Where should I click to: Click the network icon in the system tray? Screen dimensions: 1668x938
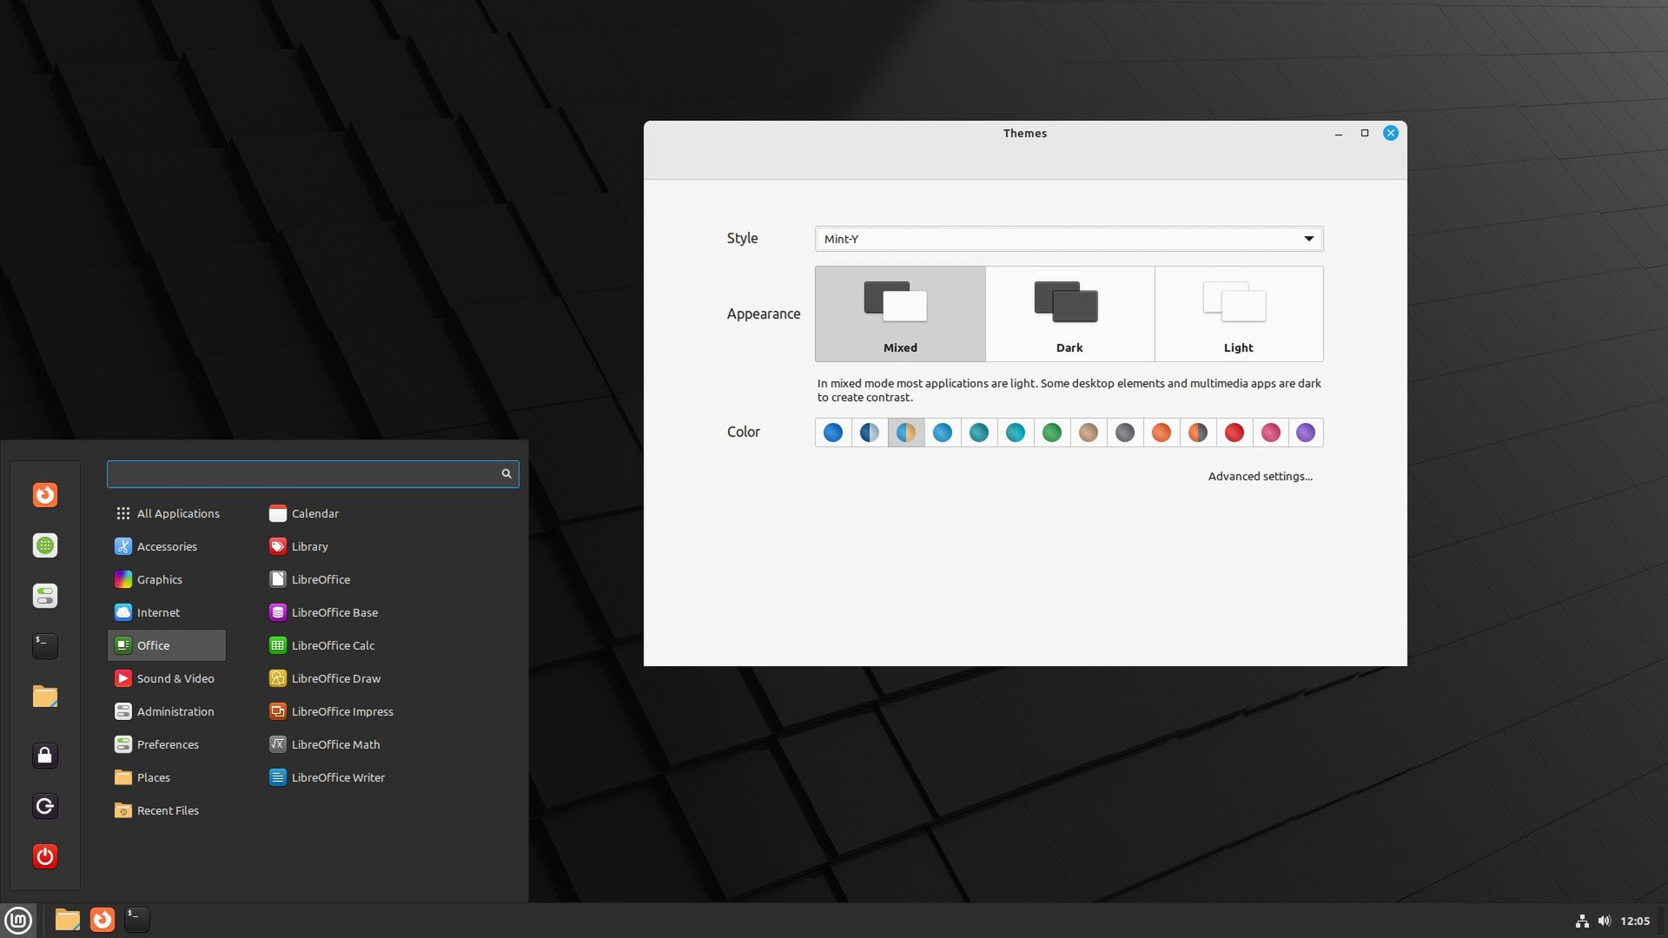click(1581, 920)
